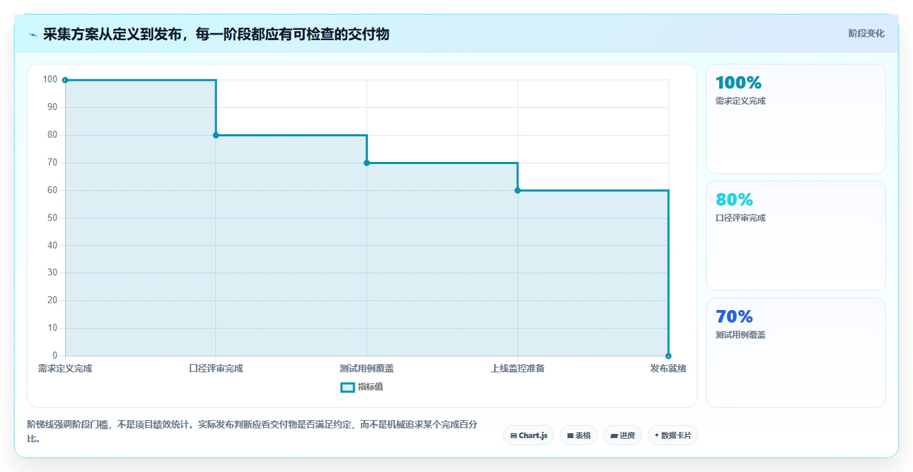This screenshot has width=913, height=472.
Task: Click data point at 发布就绪 (0)
Action: click(668, 356)
